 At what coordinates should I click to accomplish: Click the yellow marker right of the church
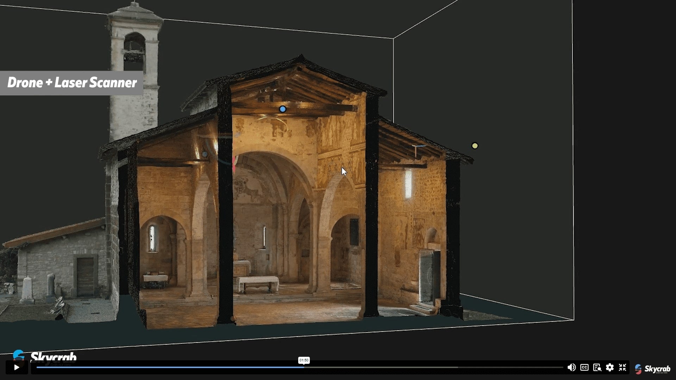point(475,146)
